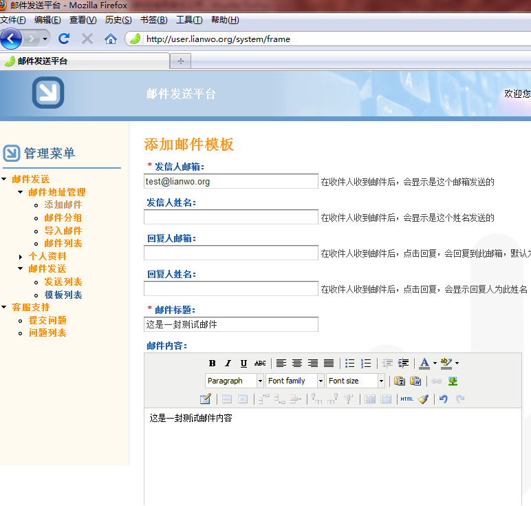Image resolution: width=531 pixels, height=506 pixels.
Task: Insert ordered numbered list
Action: (x=366, y=363)
